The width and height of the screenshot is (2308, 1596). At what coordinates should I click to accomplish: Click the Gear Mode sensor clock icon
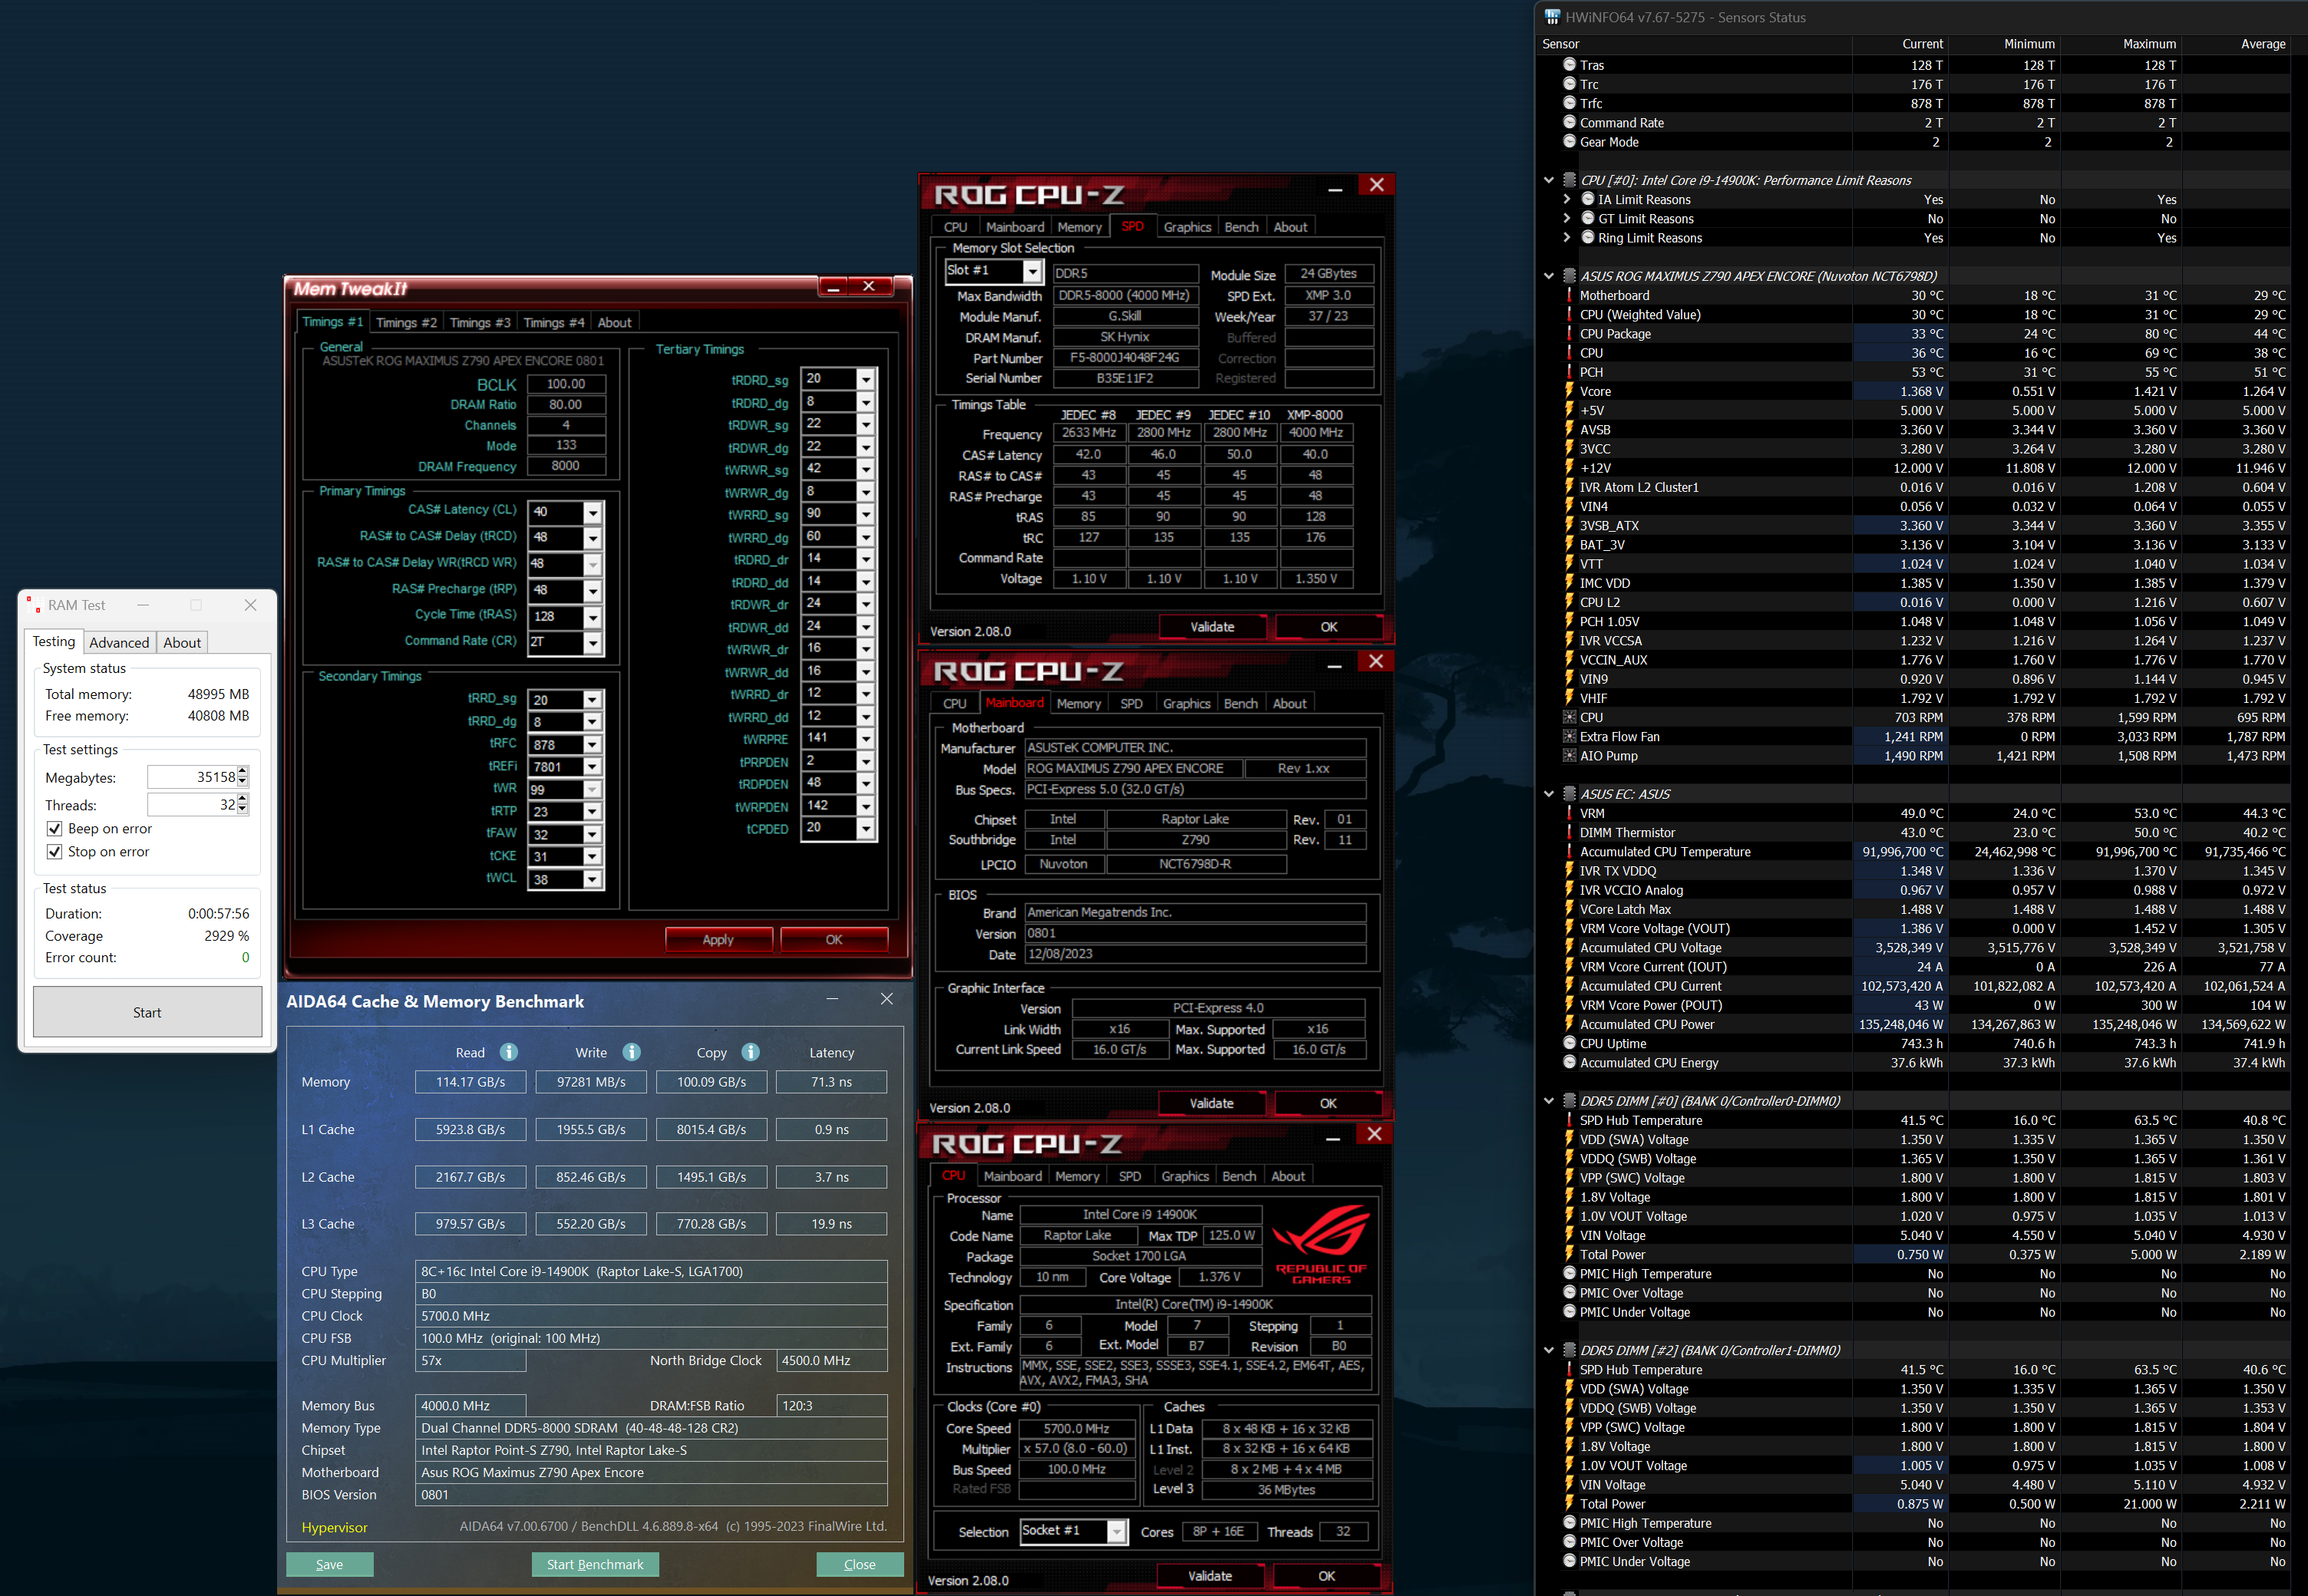click(x=1569, y=141)
